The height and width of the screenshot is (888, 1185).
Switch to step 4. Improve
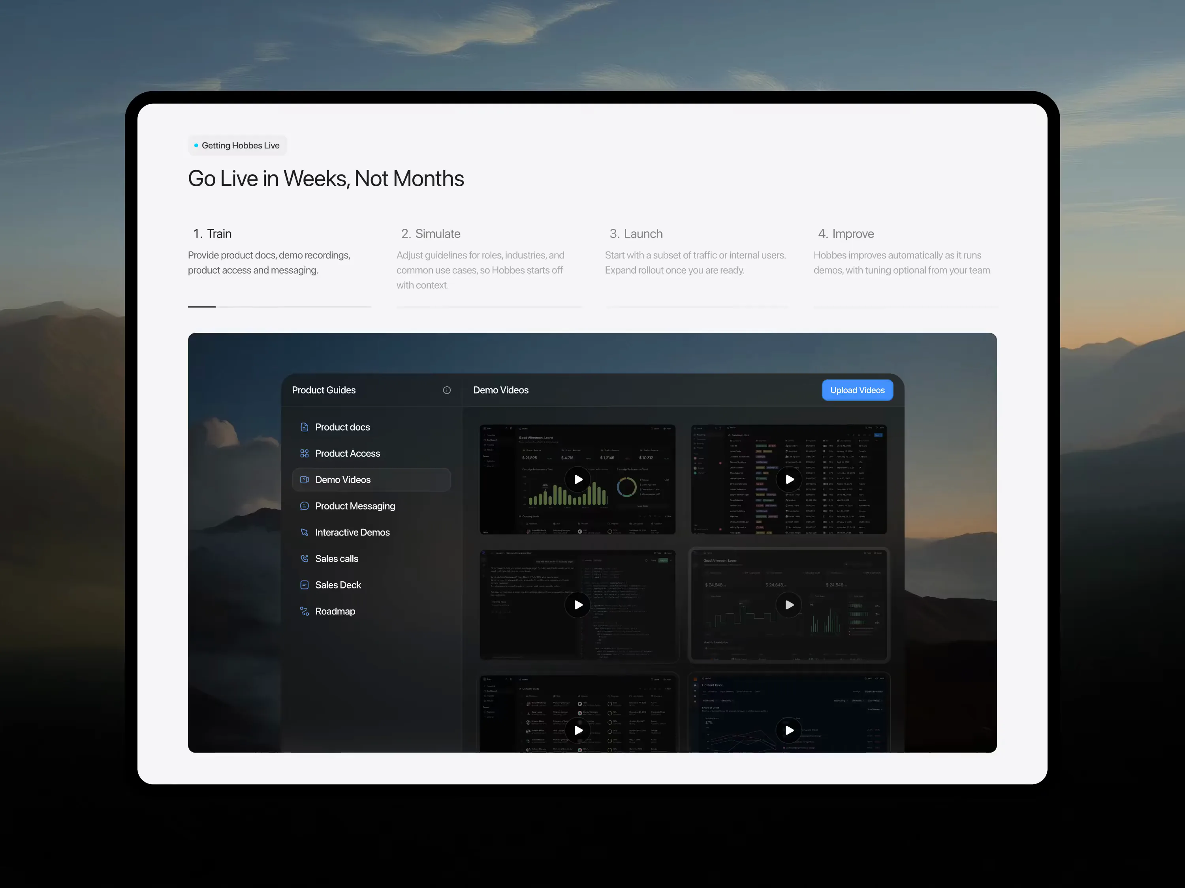pos(846,234)
